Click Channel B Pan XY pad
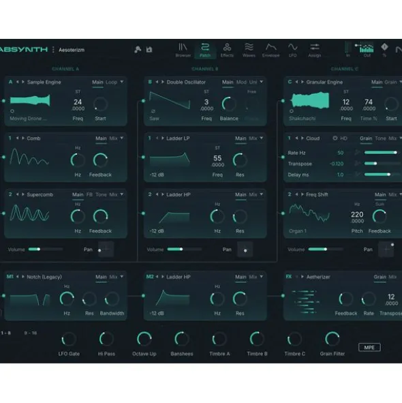 click(245, 250)
